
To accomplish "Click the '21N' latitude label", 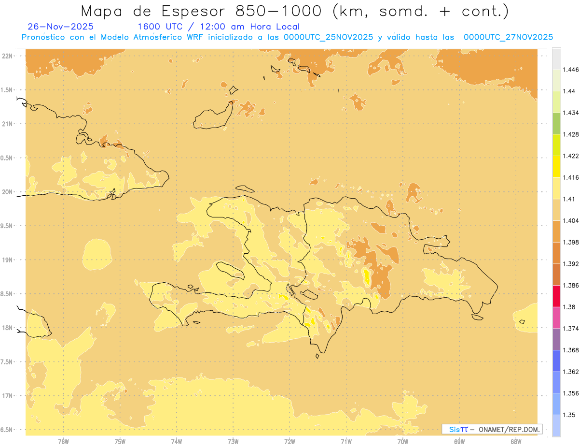I will (x=8, y=124).
